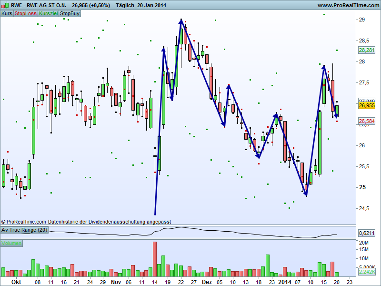Select the StopLoss label tab

26,13
